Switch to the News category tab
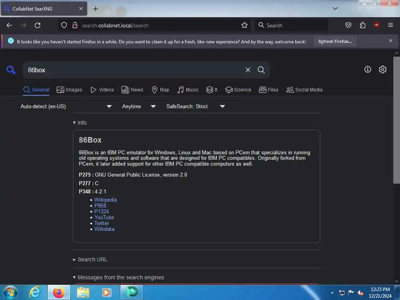The image size is (400, 300). pos(132,90)
